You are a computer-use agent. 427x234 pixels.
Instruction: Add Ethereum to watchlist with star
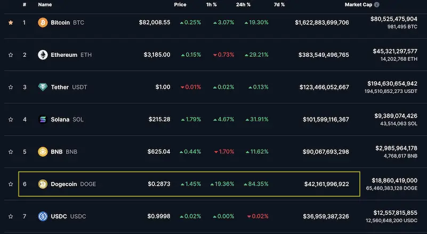tap(11, 55)
